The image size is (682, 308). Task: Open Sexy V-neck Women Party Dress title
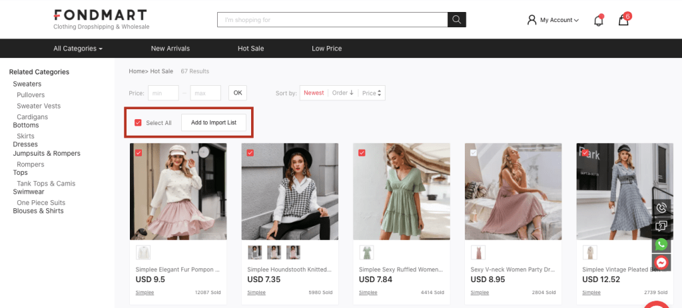pos(513,269)
